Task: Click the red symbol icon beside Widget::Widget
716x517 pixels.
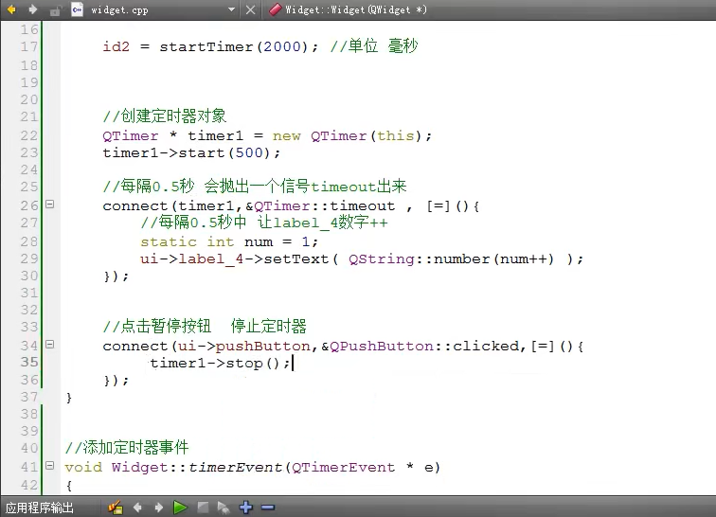Action: pyautogui.click(x=275, y=9)
